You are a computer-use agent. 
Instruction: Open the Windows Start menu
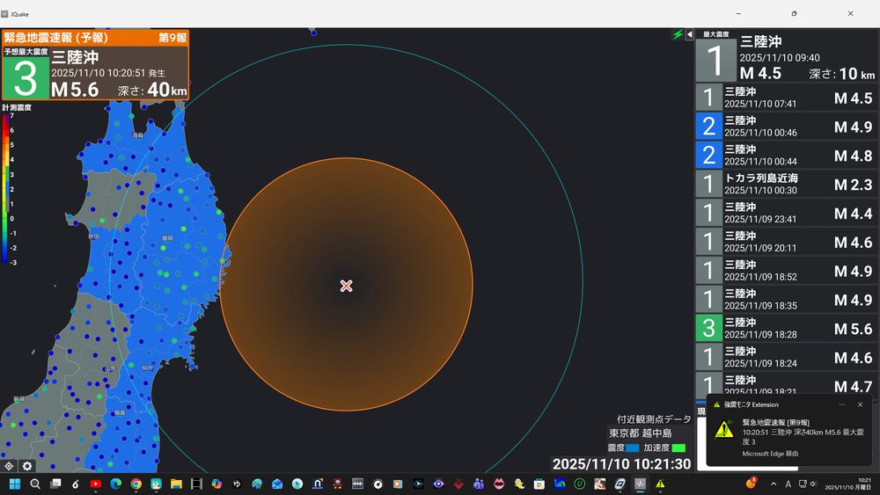(x=15, y=484)
